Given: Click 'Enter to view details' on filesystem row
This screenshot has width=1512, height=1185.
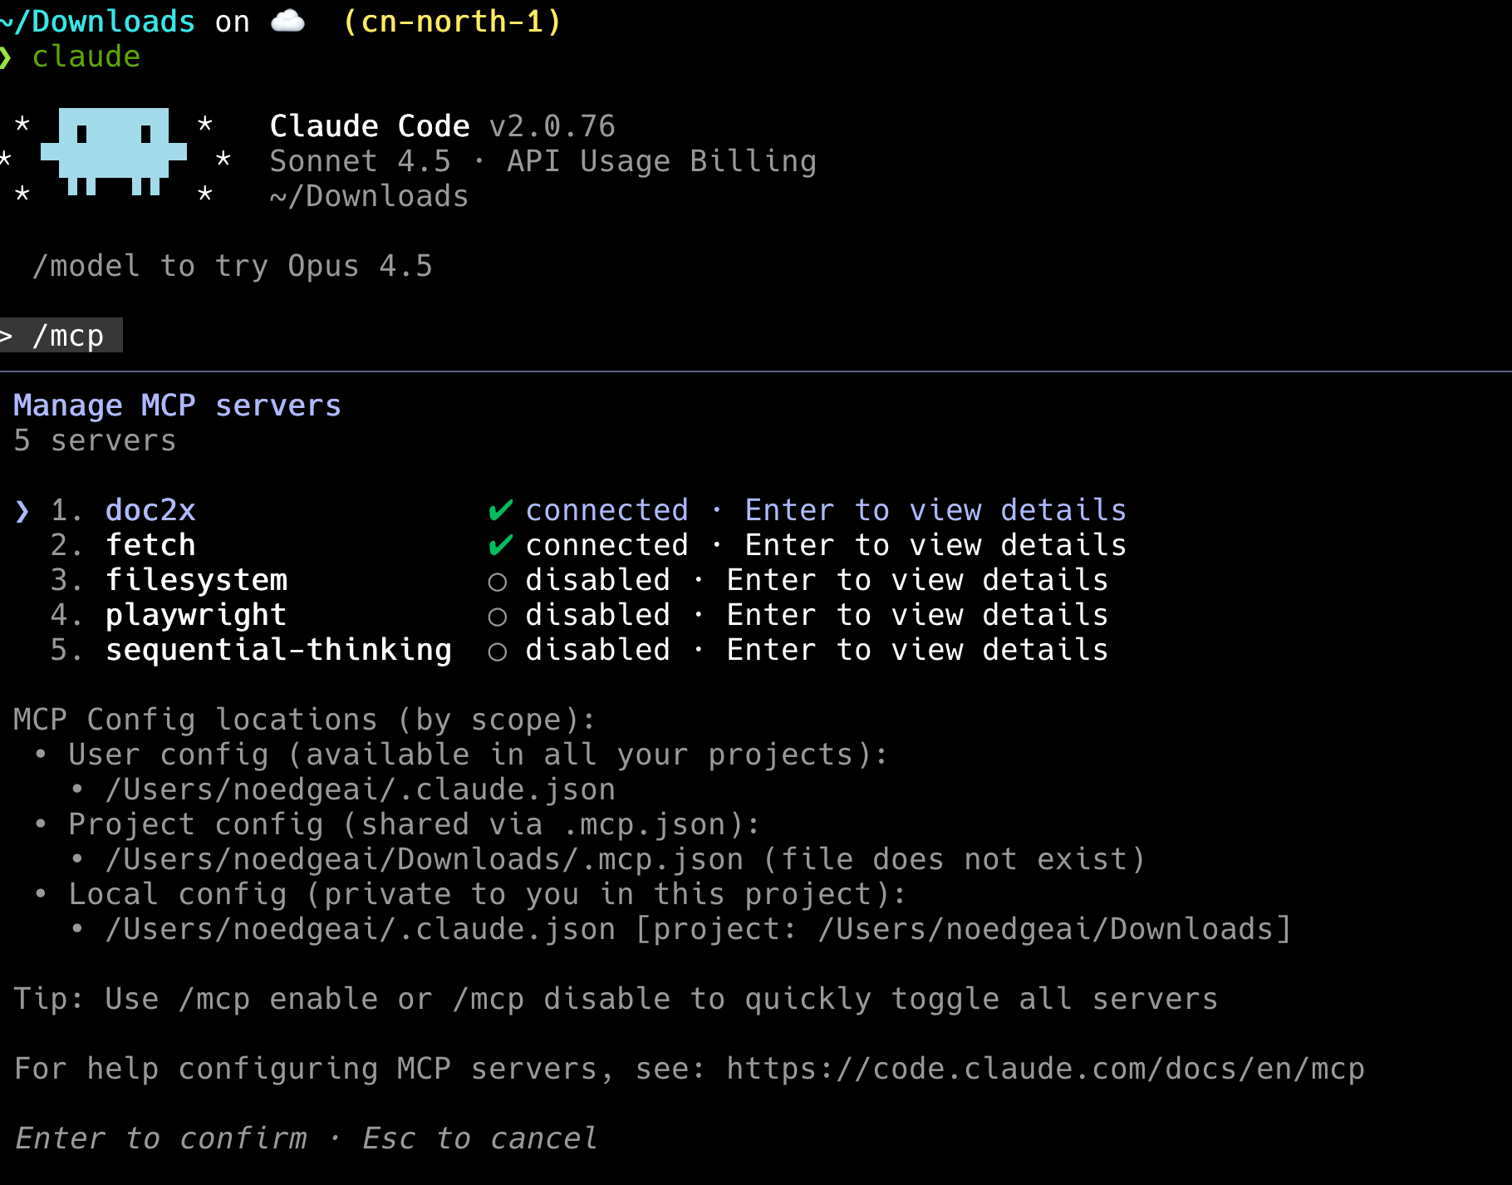Looking at the screenshot, I should [917, 580].
